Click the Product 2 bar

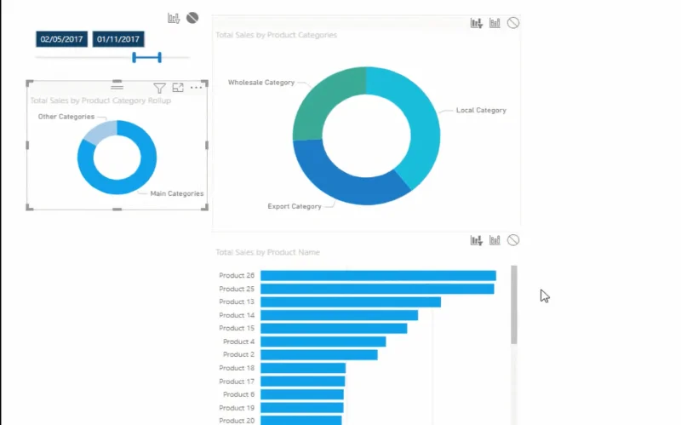(x=318, y=355)
